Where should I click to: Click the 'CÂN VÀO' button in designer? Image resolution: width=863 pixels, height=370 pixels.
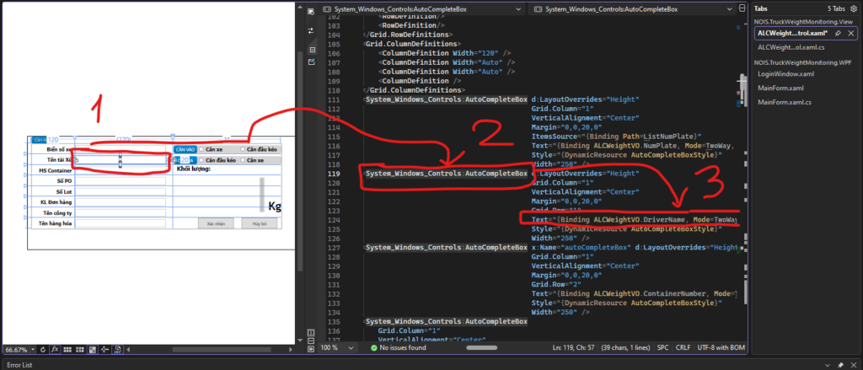tap(184, 149)
